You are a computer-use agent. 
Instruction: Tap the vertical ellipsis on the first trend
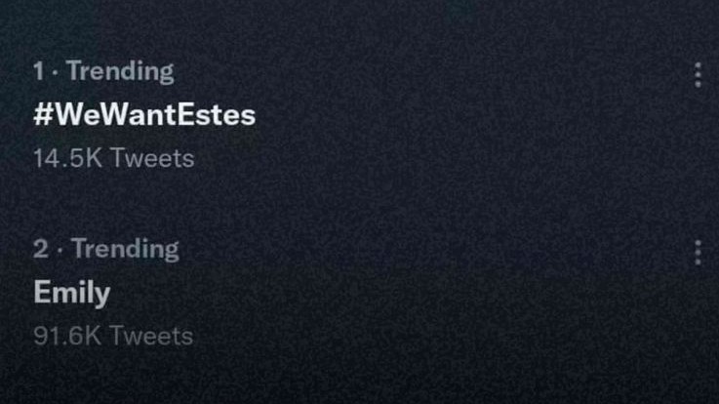pos(698,75)
